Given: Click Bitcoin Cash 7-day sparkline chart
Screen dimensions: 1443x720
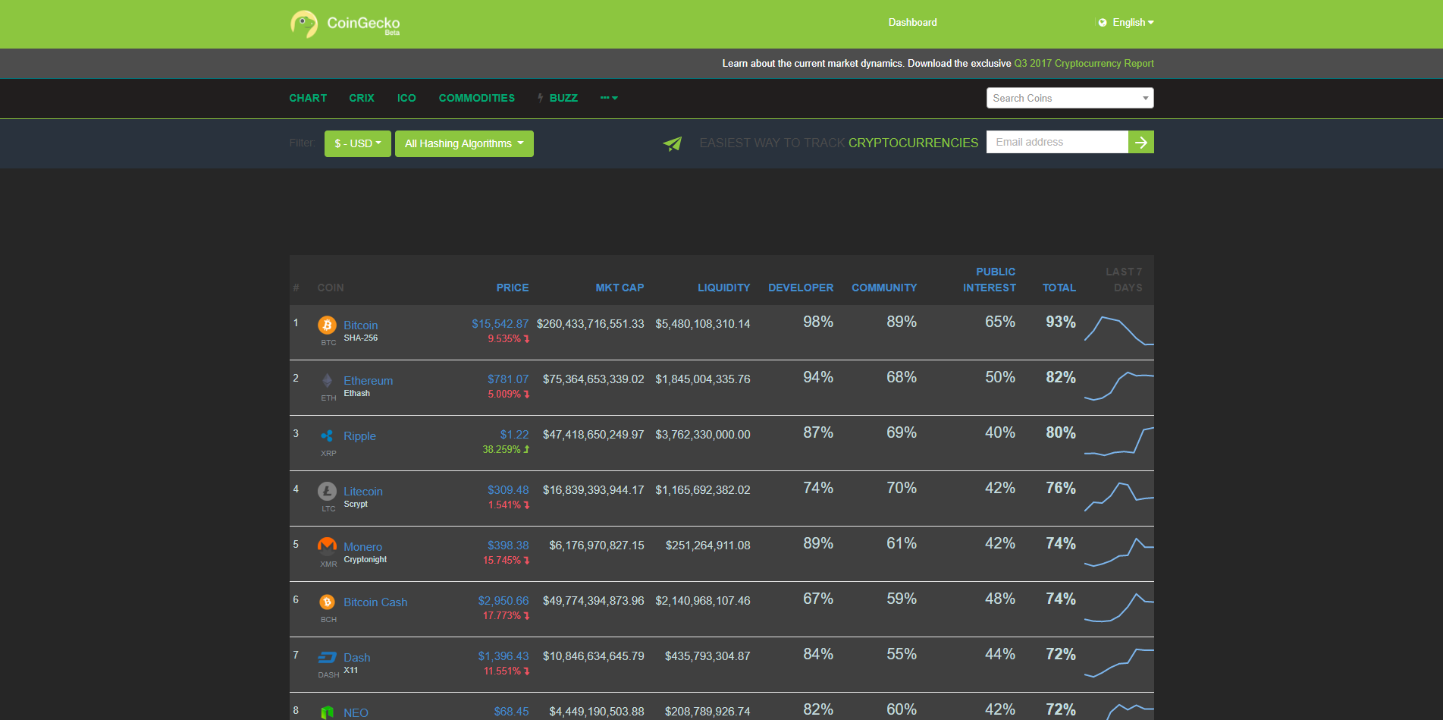Looking at the screenshot, I should 1119,607.
